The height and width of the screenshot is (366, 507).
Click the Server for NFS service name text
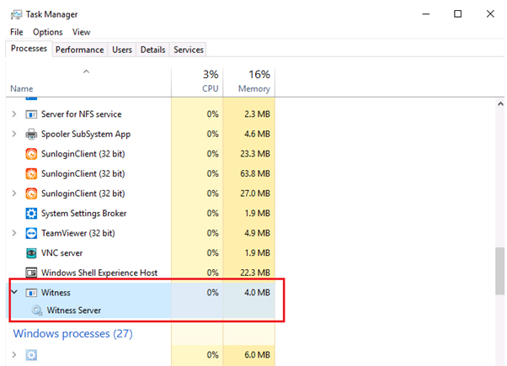point(81,114)
